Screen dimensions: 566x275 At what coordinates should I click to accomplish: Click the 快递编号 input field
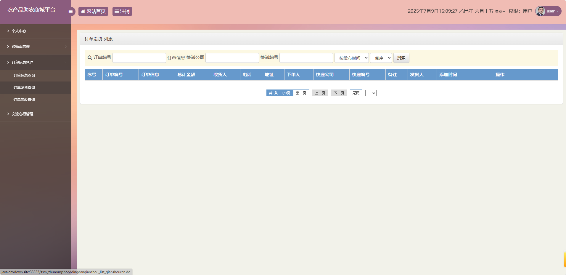[306, 58]
